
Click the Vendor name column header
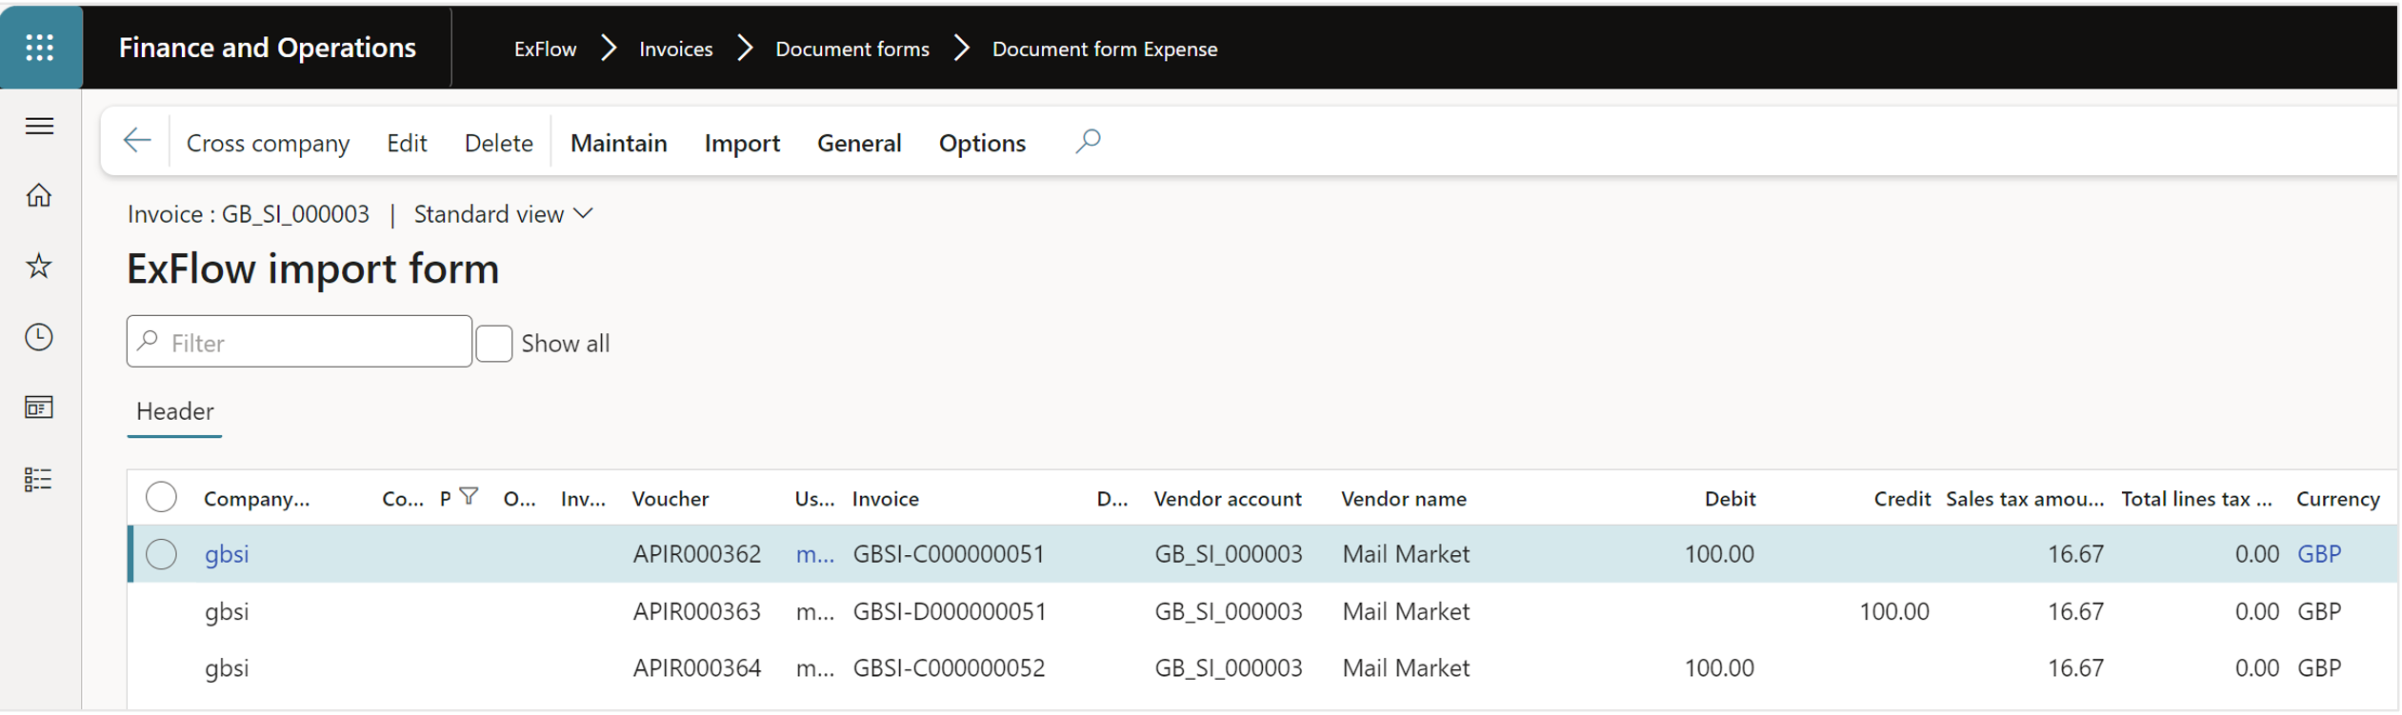(1404, 499)
